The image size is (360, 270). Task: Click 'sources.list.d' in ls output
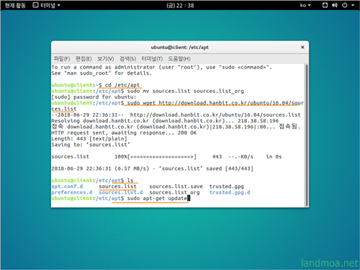pos(121,192)
